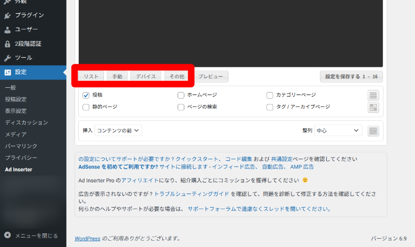Select the デバイス button
This screenshot has width=415, height=247.
[x=146, y=77]
